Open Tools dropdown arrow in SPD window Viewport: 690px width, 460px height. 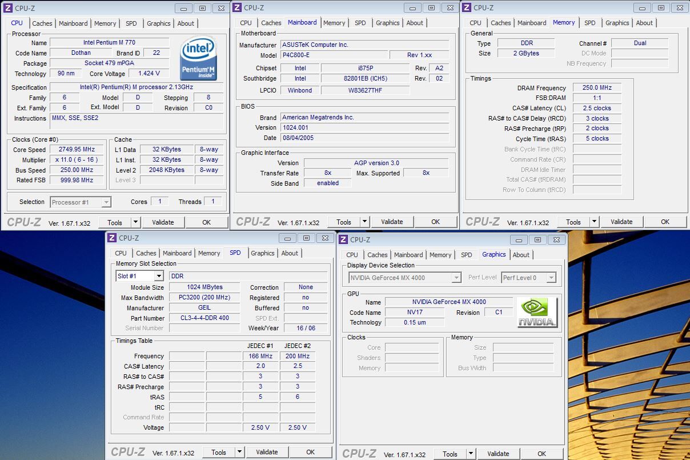(240, 452)
